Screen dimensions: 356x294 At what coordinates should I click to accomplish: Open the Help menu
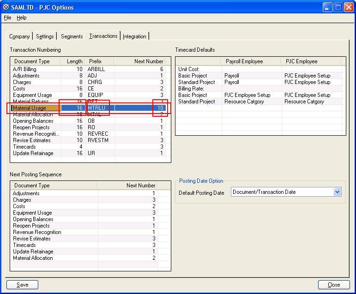(22, 18)
